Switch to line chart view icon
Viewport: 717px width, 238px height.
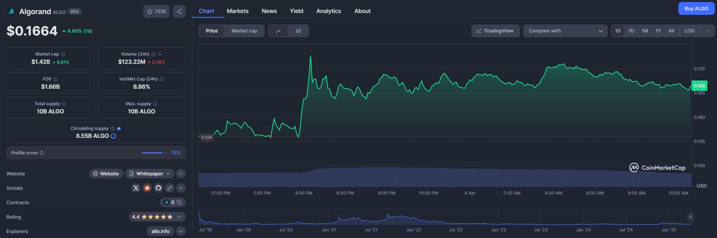[x=278, y=31]
